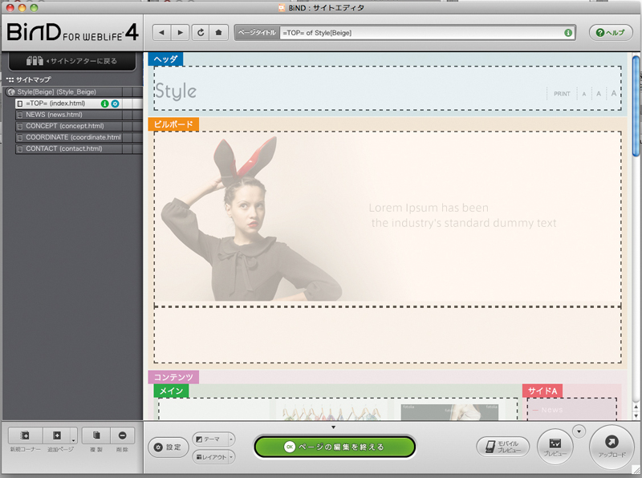Duplicate page using the copy icon

tap(95, 435)
